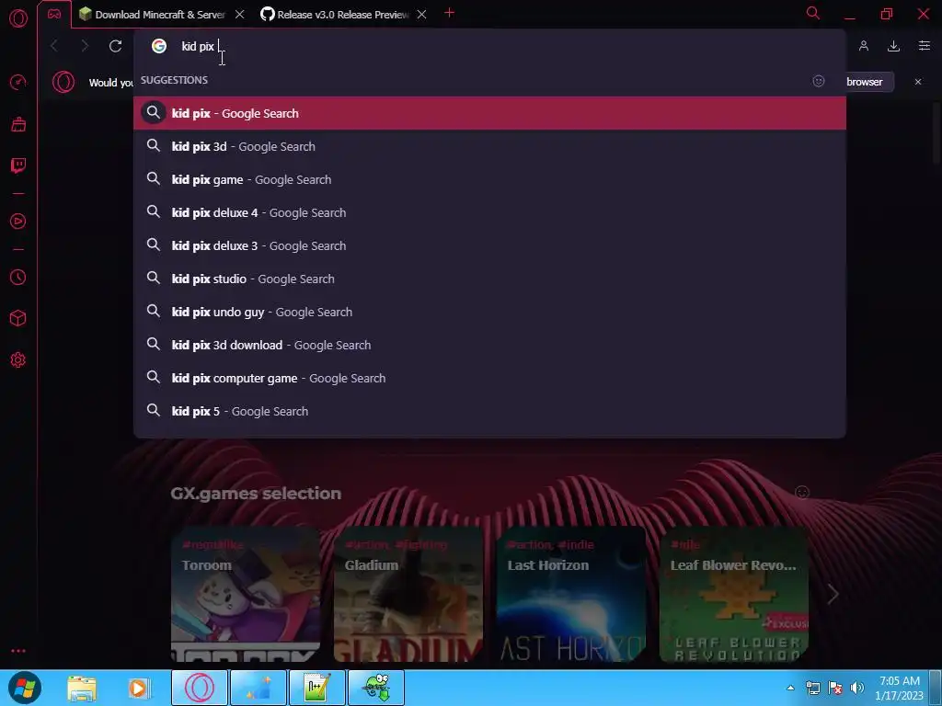Open the Player sidebar icon
This screenshot has width=942, height=706.
(x=18, y=221)
